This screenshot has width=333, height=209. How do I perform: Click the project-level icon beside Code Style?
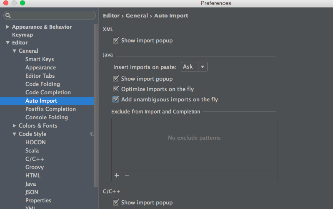(92, 134)
